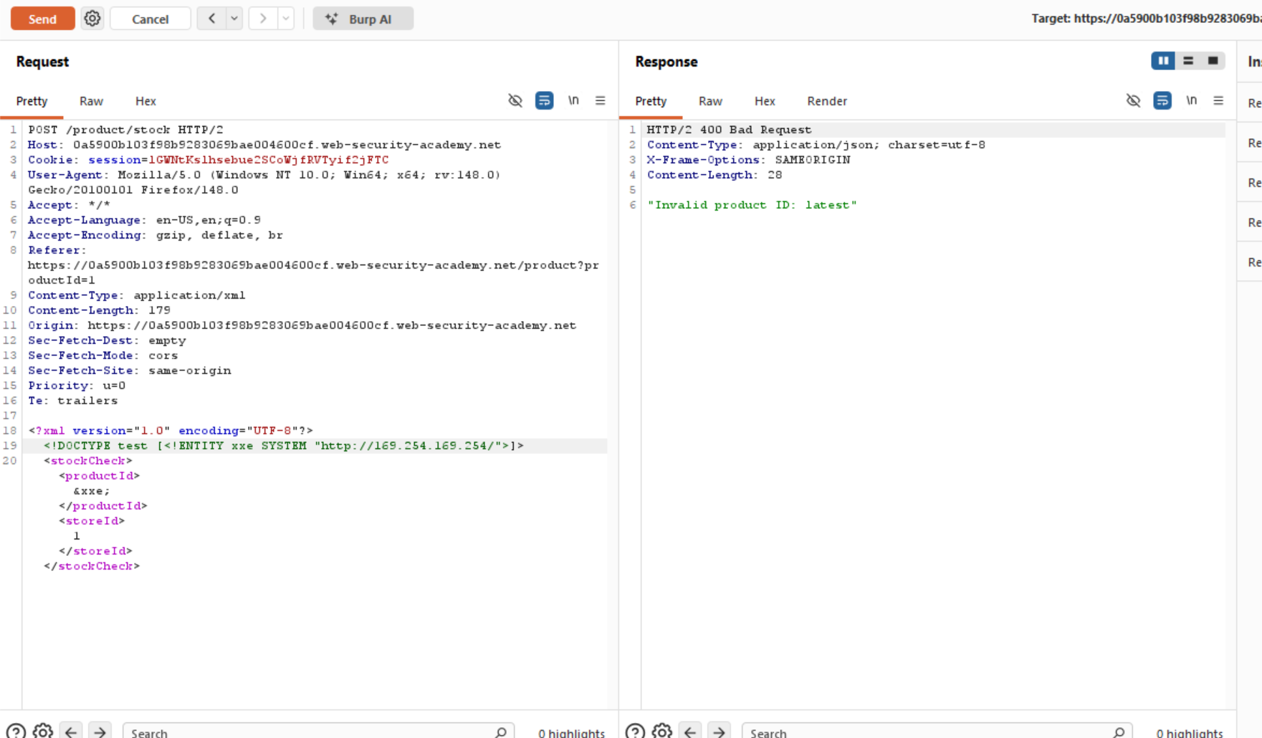
Task: Select the Response Pretty tab
Action: pyautogui.click(x=651, y=101)
